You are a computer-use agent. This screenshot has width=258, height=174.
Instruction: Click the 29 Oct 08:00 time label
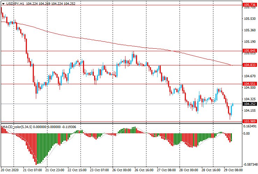pyautogui.click(x=233, y=170)
